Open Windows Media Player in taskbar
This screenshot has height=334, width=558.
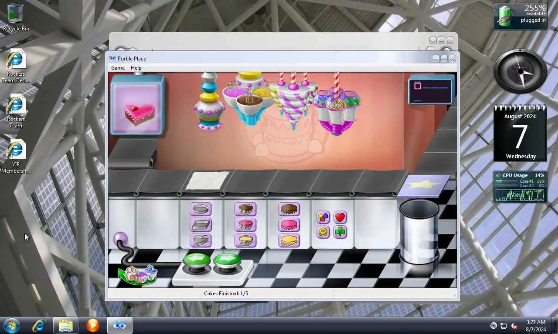point(92,325)
